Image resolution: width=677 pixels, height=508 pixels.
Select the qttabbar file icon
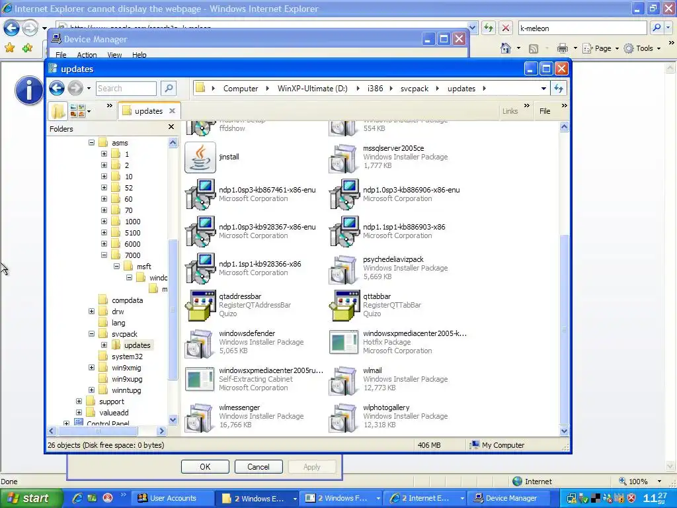(344, 306)
